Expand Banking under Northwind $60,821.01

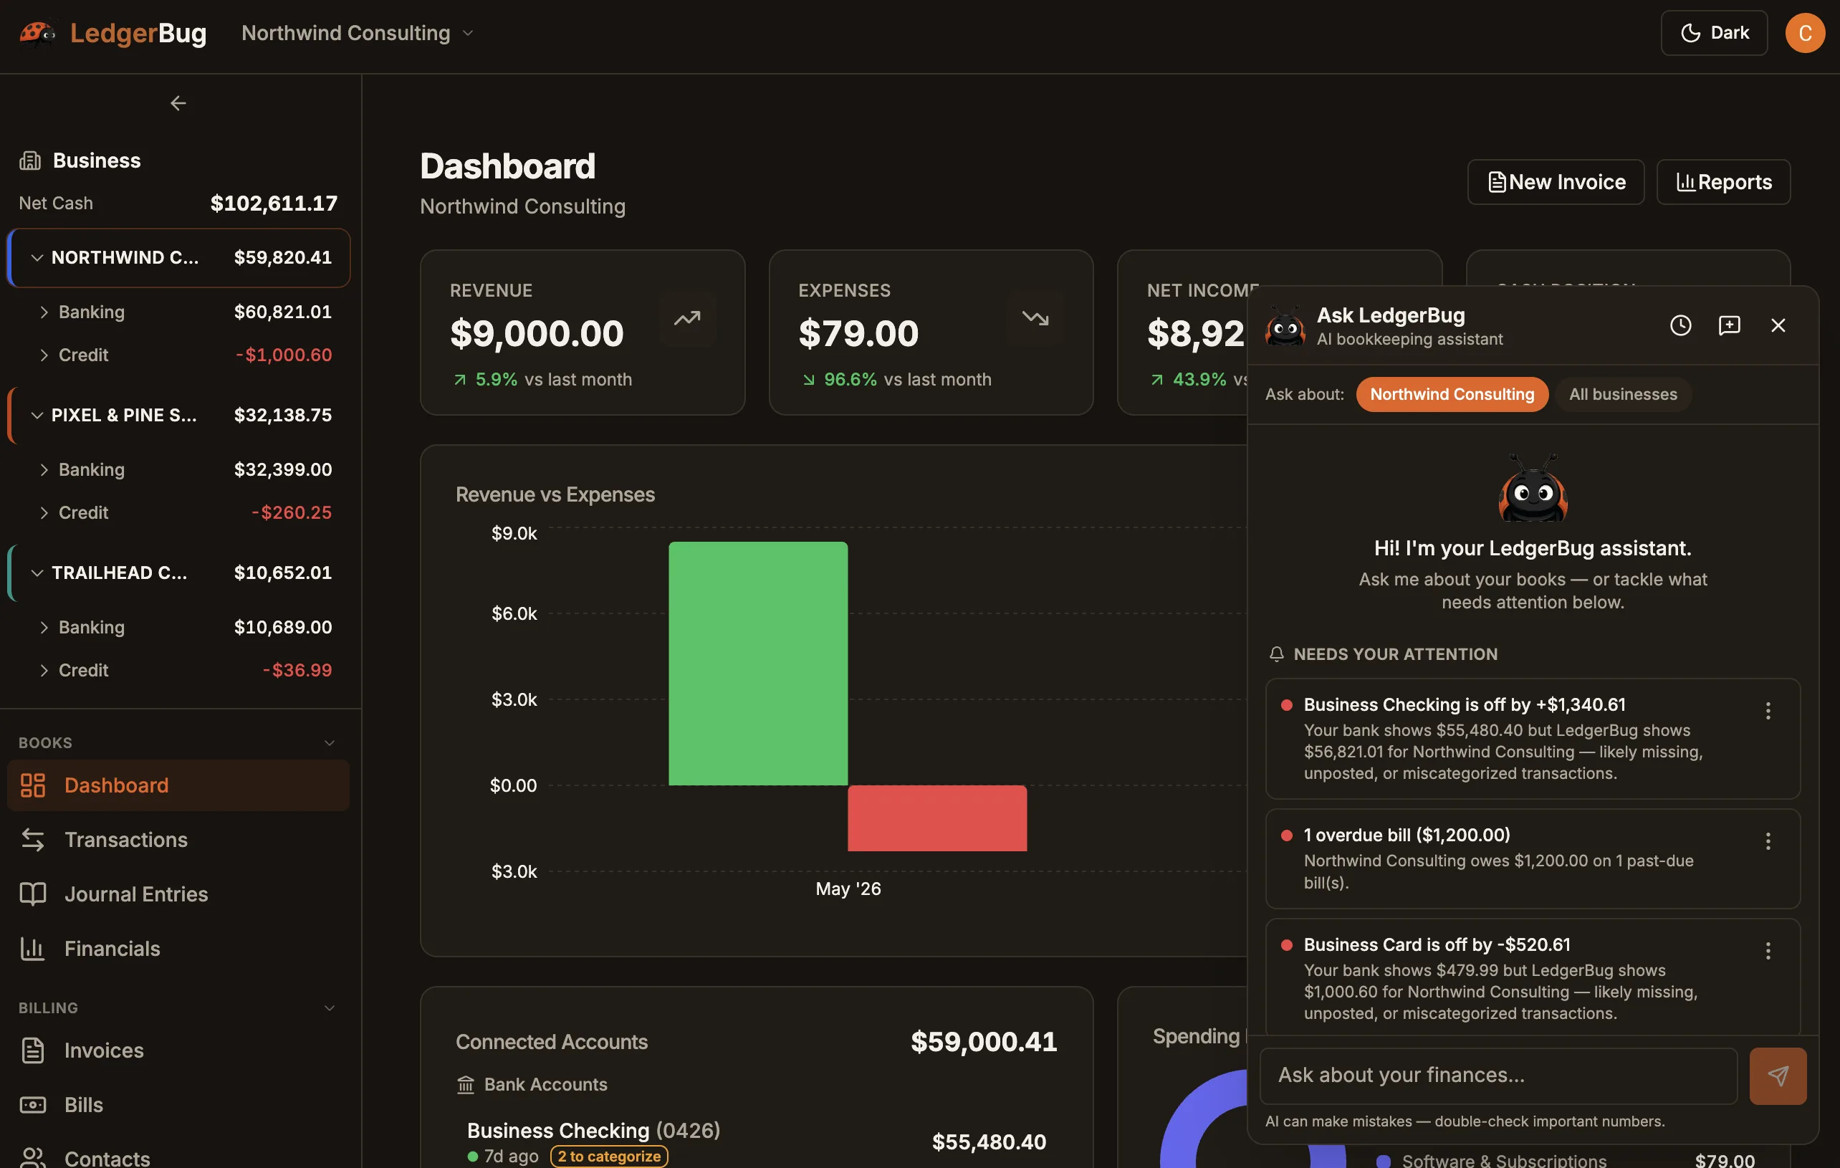tap(44, 312)
